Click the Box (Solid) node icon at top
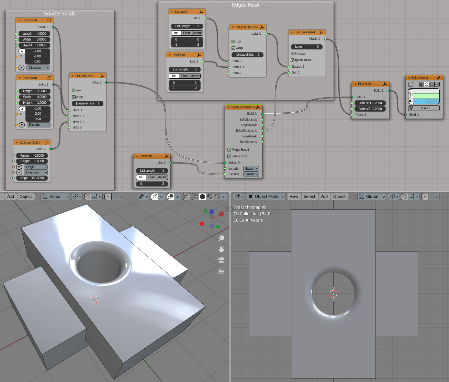 pos(49,20)
